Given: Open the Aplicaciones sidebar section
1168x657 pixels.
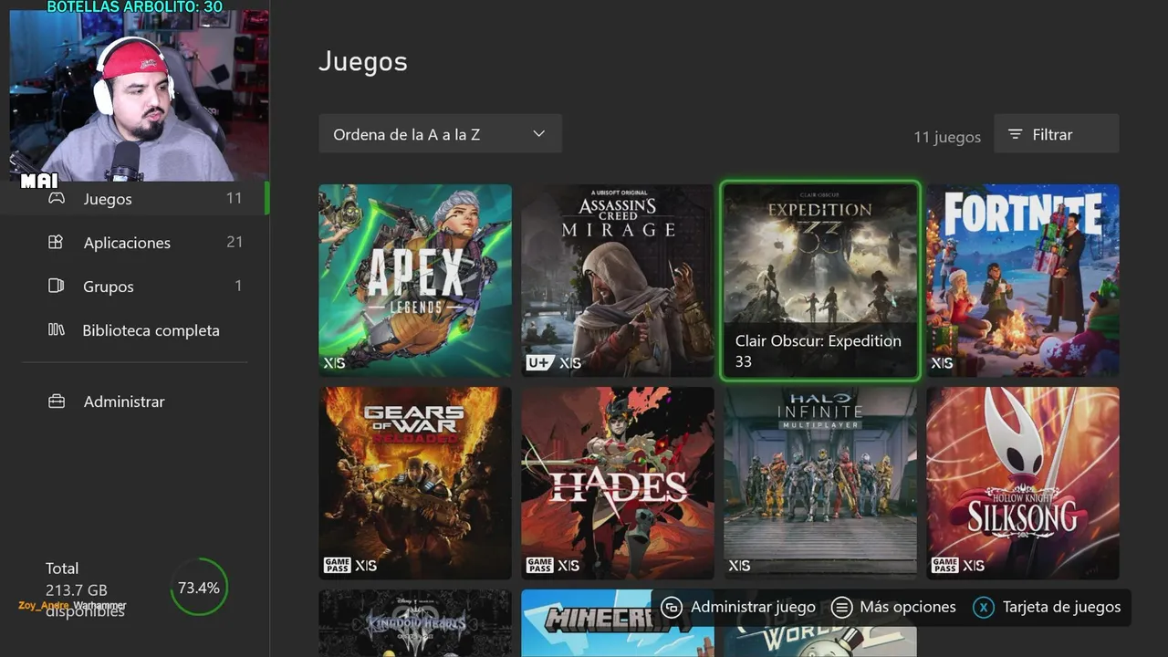Looking at the screenshot, I should pyautogui.click(x=134, y=242).
